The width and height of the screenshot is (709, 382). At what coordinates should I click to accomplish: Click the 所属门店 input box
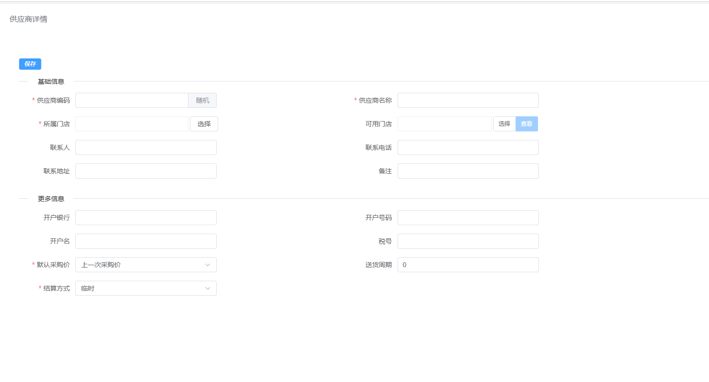point(132,124)
